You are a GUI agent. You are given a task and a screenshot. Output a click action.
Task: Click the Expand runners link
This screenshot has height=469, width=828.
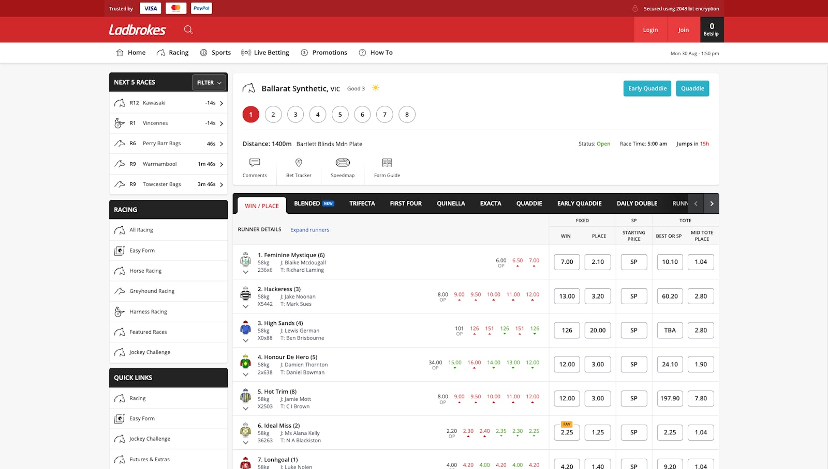[x=309, y=229]
